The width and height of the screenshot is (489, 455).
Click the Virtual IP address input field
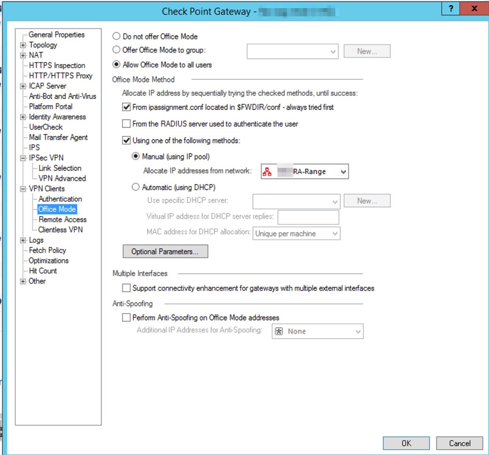(x=308, y=217)
